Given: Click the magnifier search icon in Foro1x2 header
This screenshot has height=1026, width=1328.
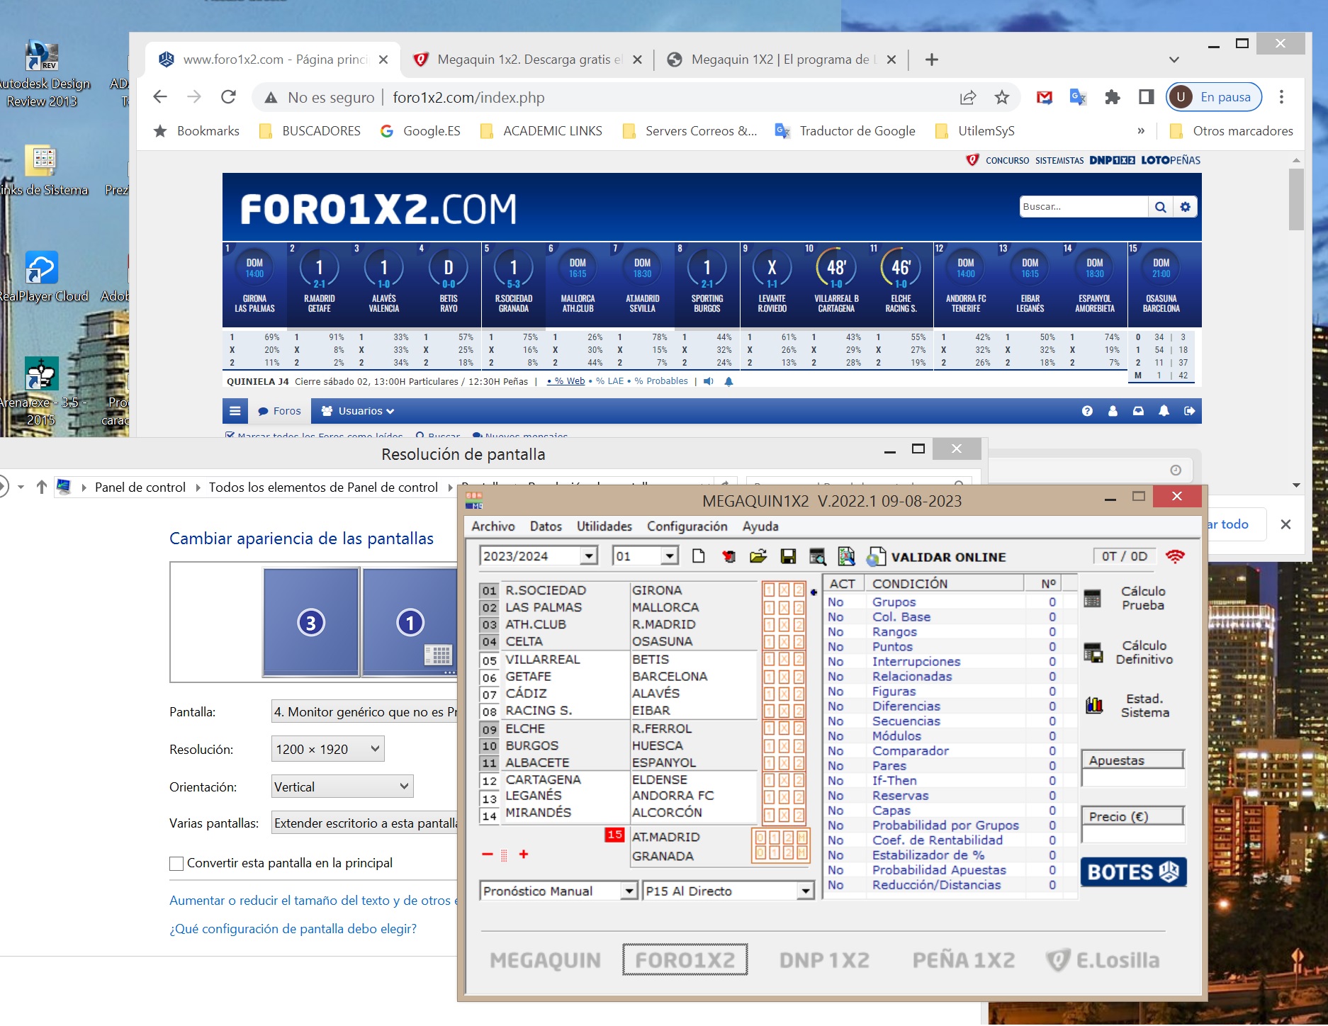Looking at the screenshot, I should [x=1160, y=207].
